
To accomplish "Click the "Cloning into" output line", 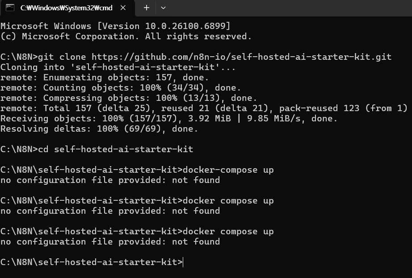I will 118,67.
